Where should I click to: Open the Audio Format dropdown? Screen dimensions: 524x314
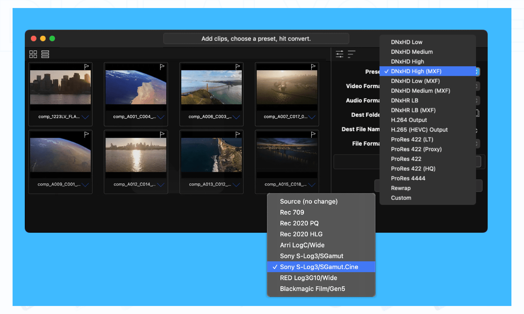coord(478,100)
